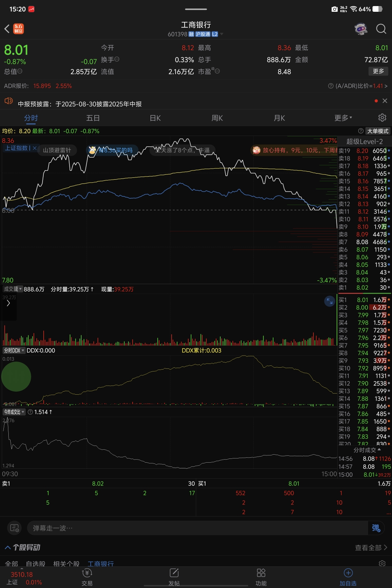The image size is (392, 588).
Task: Switch to 周K chart tab
Action: pyautogui.click(x=217, y=118)
